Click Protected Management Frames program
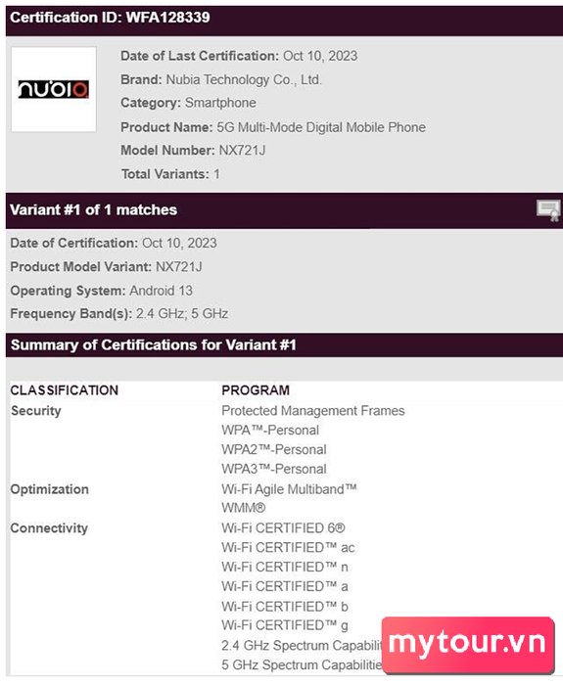 click(313, 411)
